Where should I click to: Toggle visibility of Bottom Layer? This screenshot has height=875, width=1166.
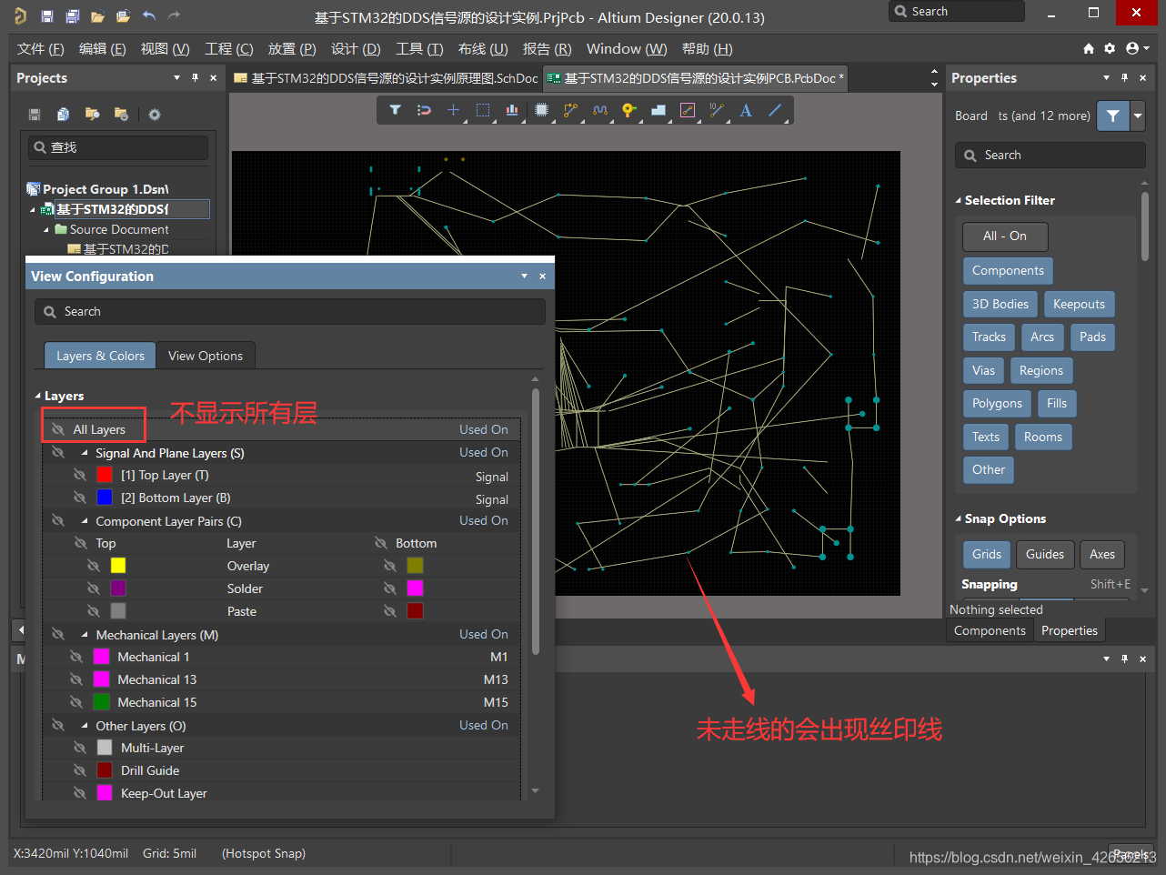[x=80, y=498]
